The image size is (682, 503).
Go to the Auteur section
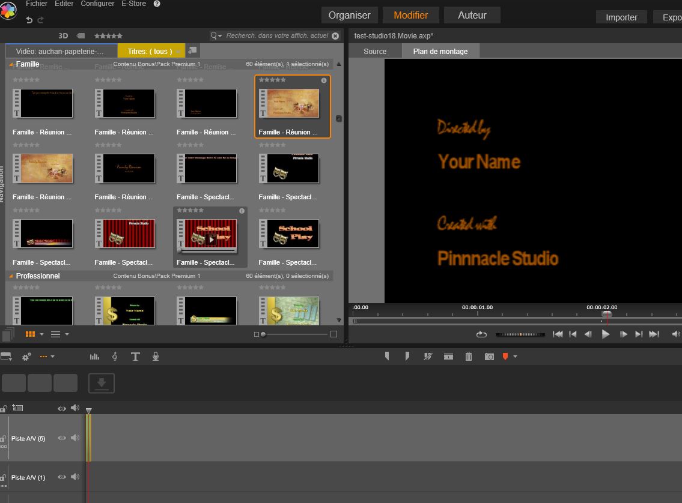click(472, 15)
